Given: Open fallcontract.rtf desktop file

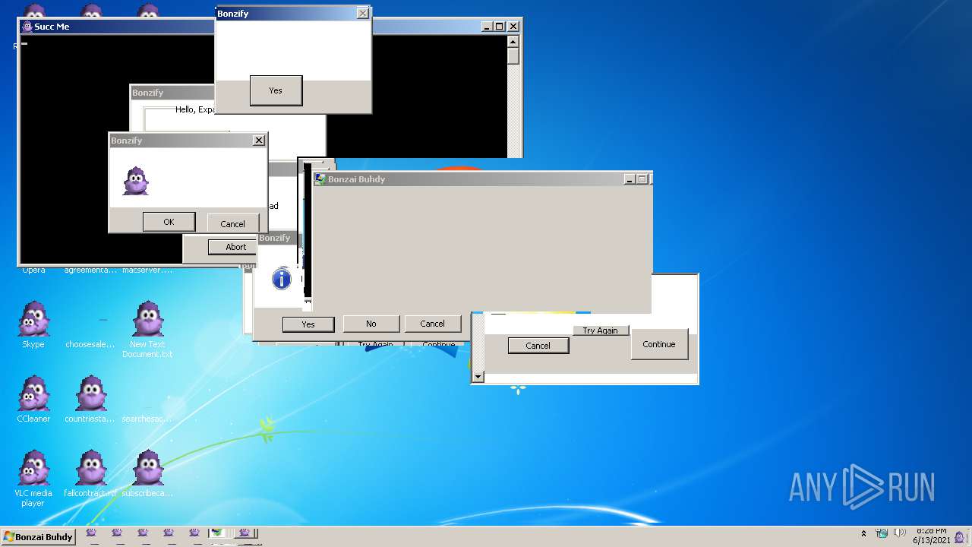Looking at the screenshot, I should click(x=90, y=473).
